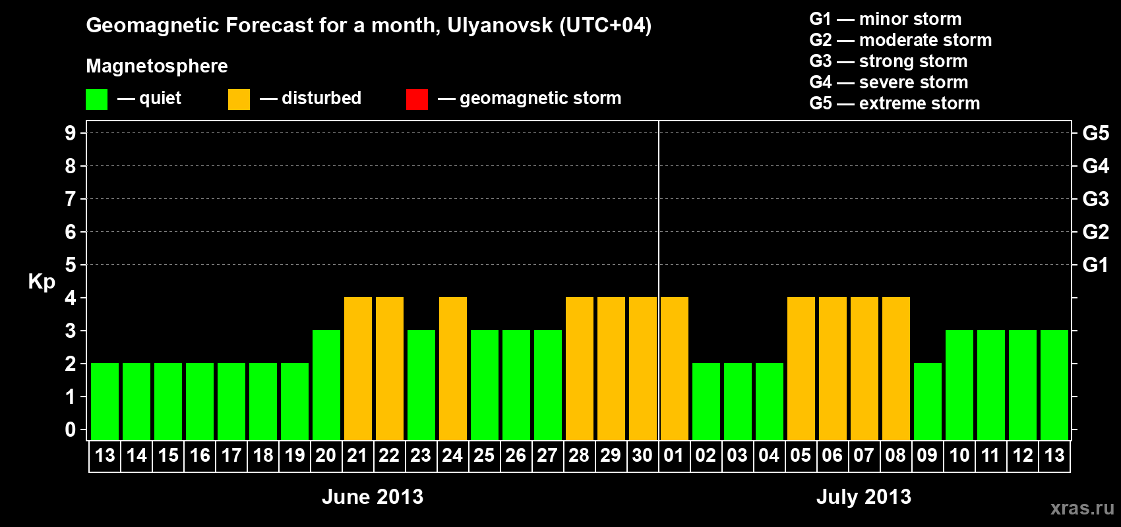1121x527 pixels.
Task: Click date label 05 in July
Action: click(x=801, y=455)
